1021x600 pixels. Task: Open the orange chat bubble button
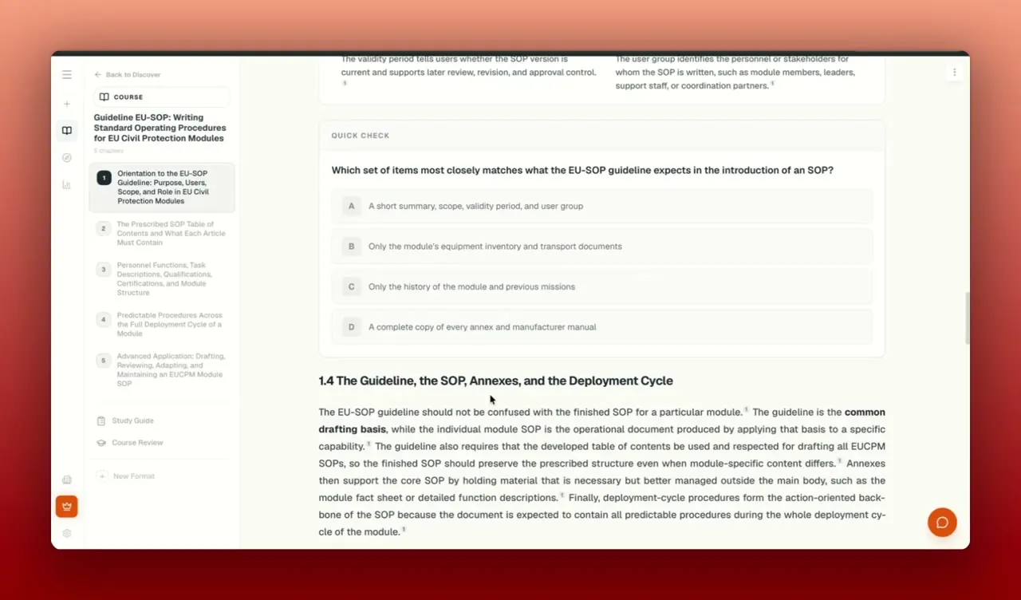click(942, 523)
